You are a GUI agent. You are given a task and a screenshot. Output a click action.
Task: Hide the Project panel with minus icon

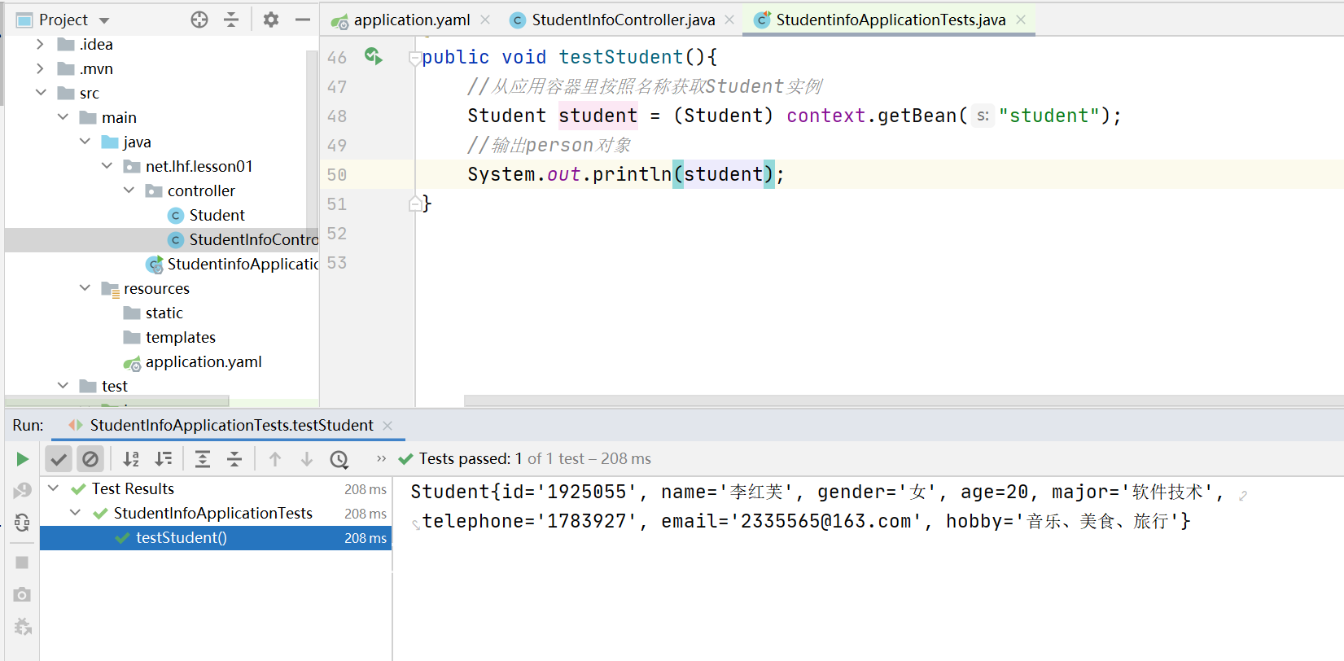[303, 20]
